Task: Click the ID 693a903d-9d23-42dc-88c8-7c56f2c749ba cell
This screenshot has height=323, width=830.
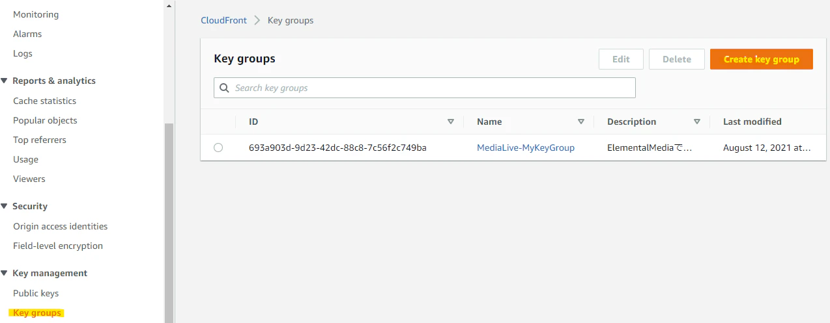Action: coord(337,148)
